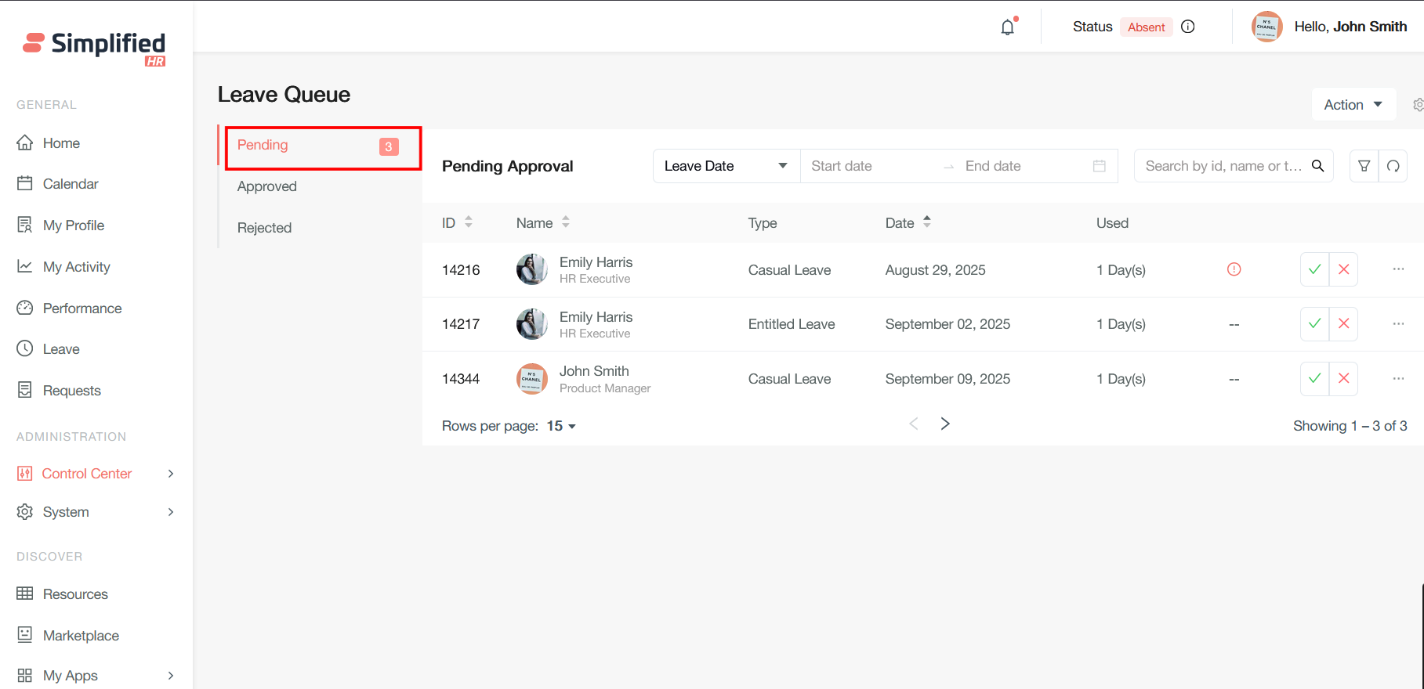
Task: Click the status info icon
Action: coord(1187,27)
